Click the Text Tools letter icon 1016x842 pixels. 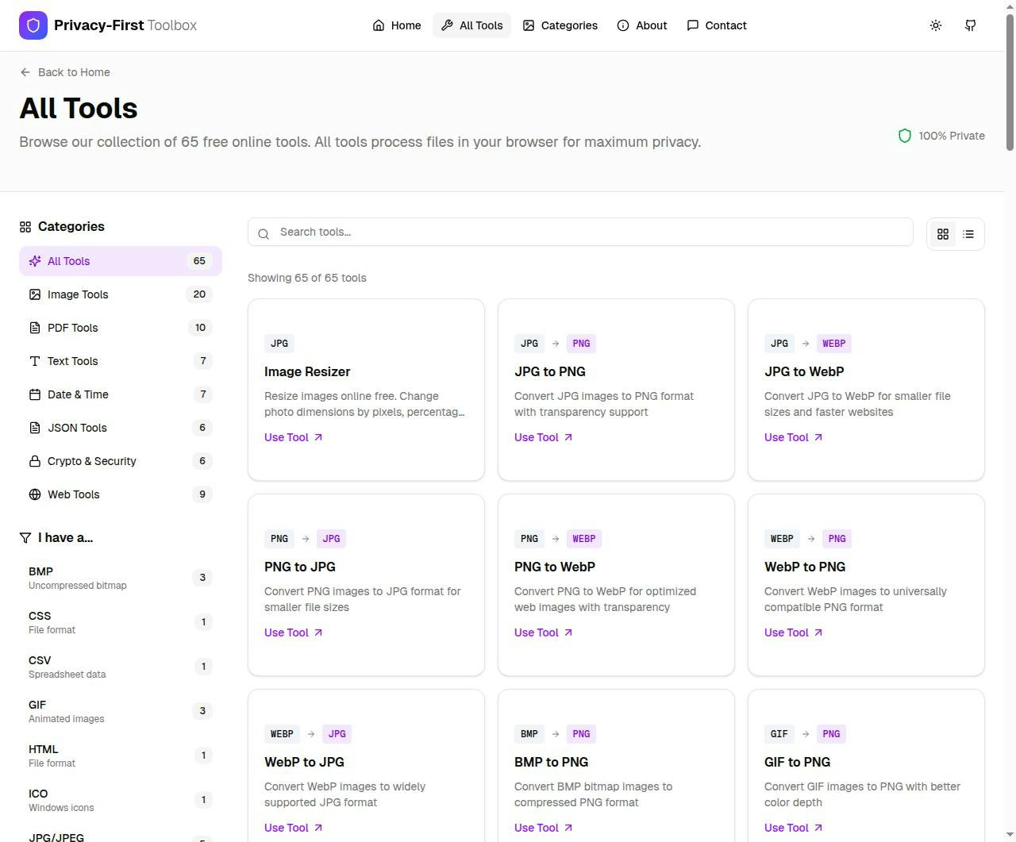point(34,361)
